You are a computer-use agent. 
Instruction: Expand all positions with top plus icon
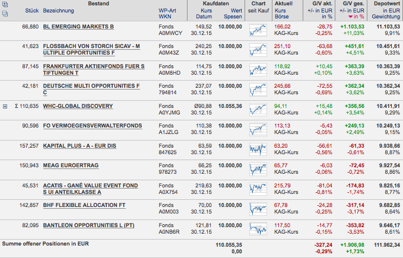click(x=5, y=4)
